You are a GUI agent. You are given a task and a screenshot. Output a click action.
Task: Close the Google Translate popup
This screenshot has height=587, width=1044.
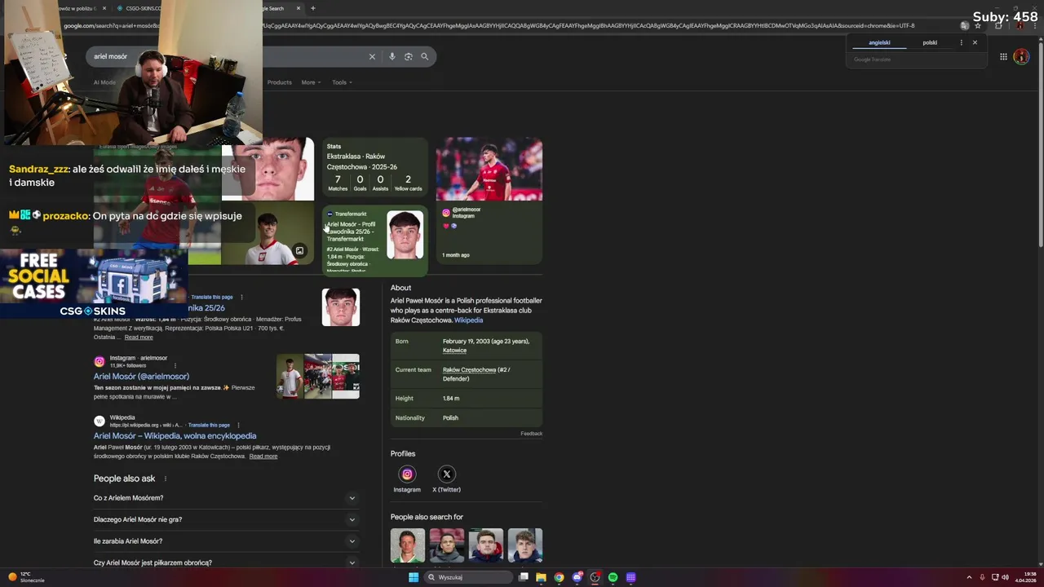tap(975, 42)
